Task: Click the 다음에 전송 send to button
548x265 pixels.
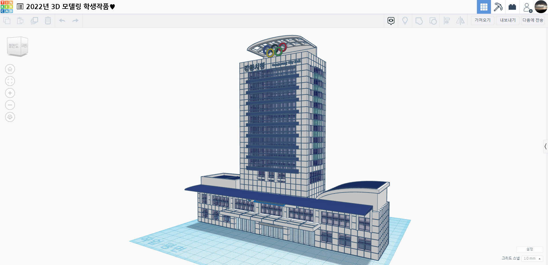Action: 533,20
